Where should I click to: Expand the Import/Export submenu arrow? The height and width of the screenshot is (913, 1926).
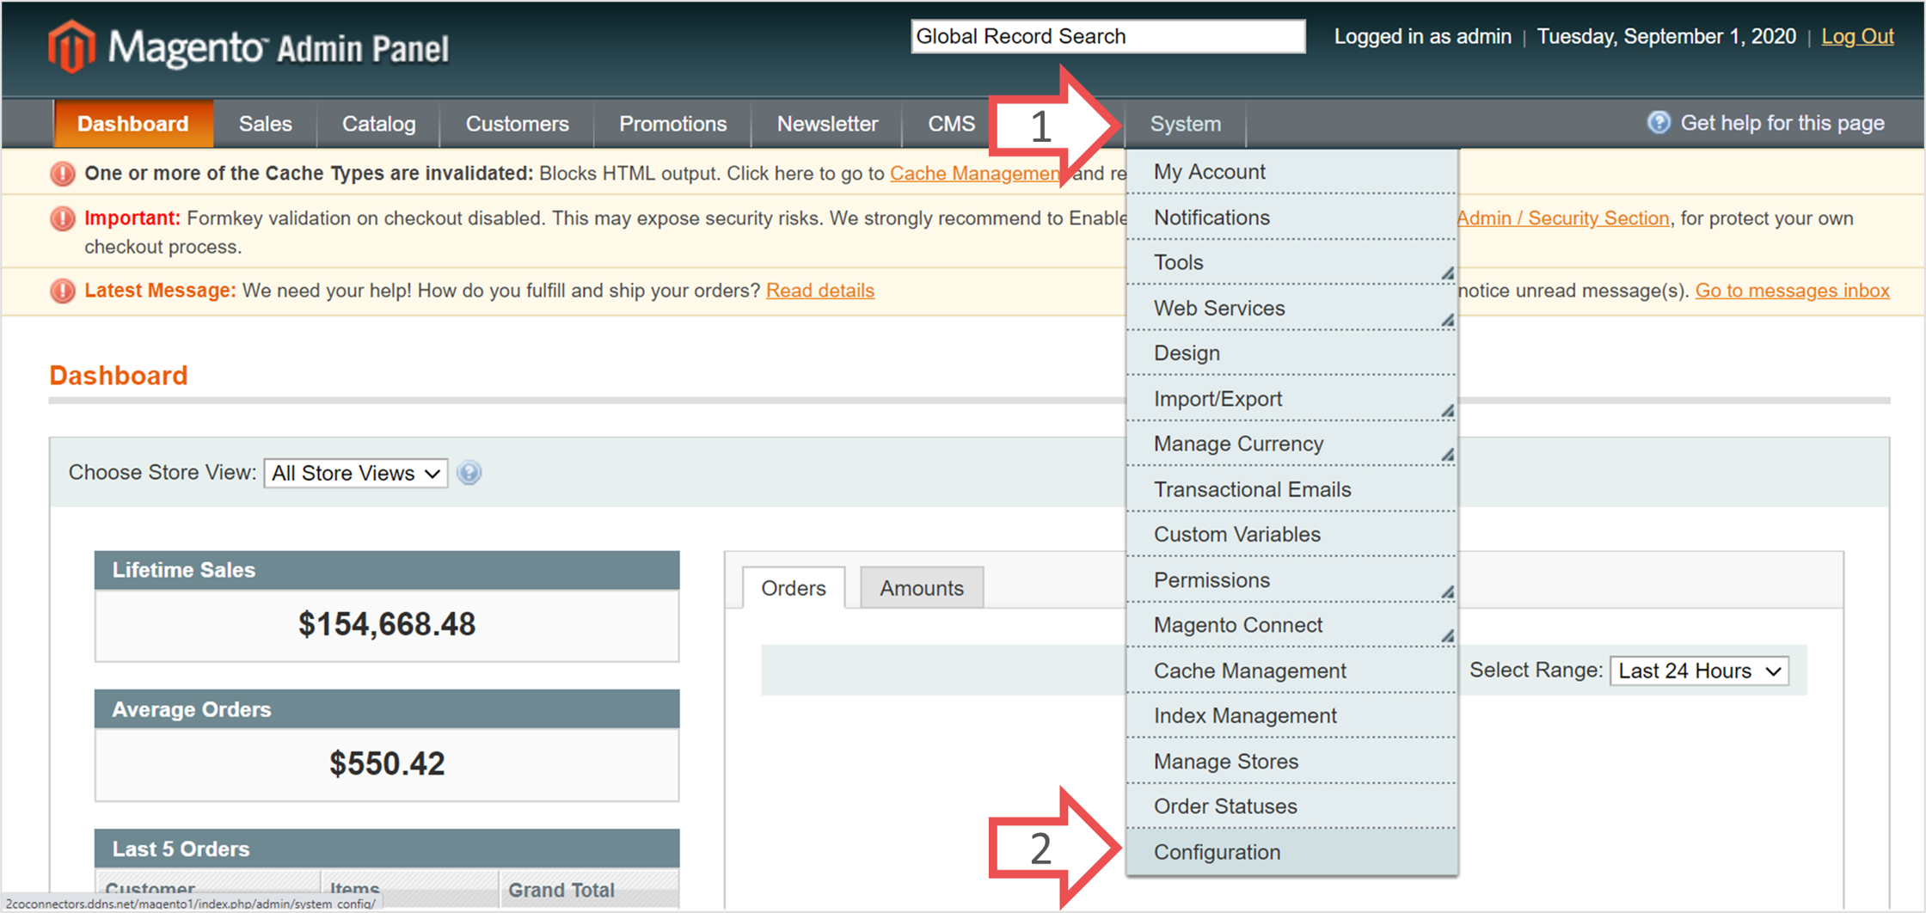tap(1448, 410)
